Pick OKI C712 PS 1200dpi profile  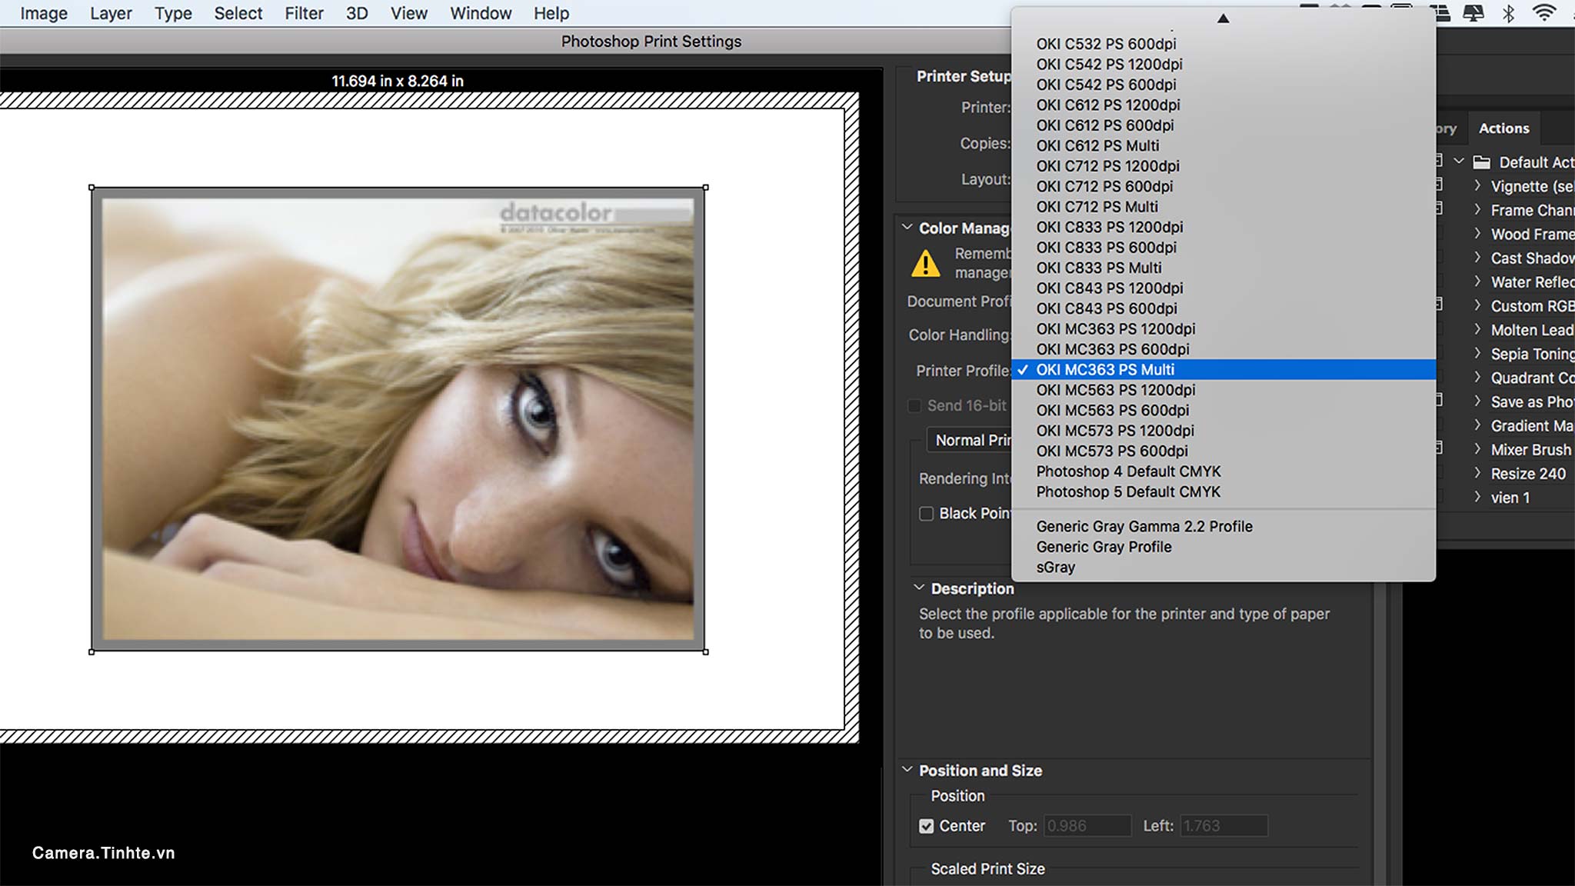[x=1224, y=166]
